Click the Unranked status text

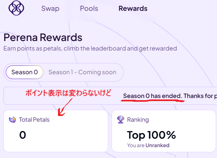click(x=157, y=145)
